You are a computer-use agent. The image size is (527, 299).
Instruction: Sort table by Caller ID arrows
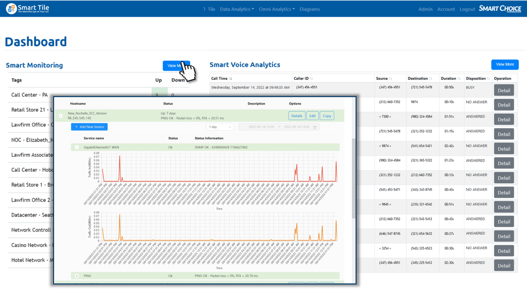tap(311, 79)
